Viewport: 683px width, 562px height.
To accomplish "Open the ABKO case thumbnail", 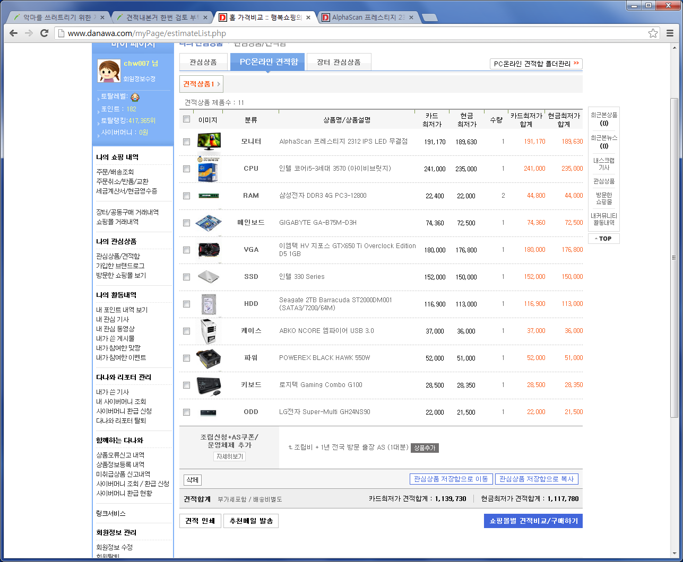I will point(209,331).
